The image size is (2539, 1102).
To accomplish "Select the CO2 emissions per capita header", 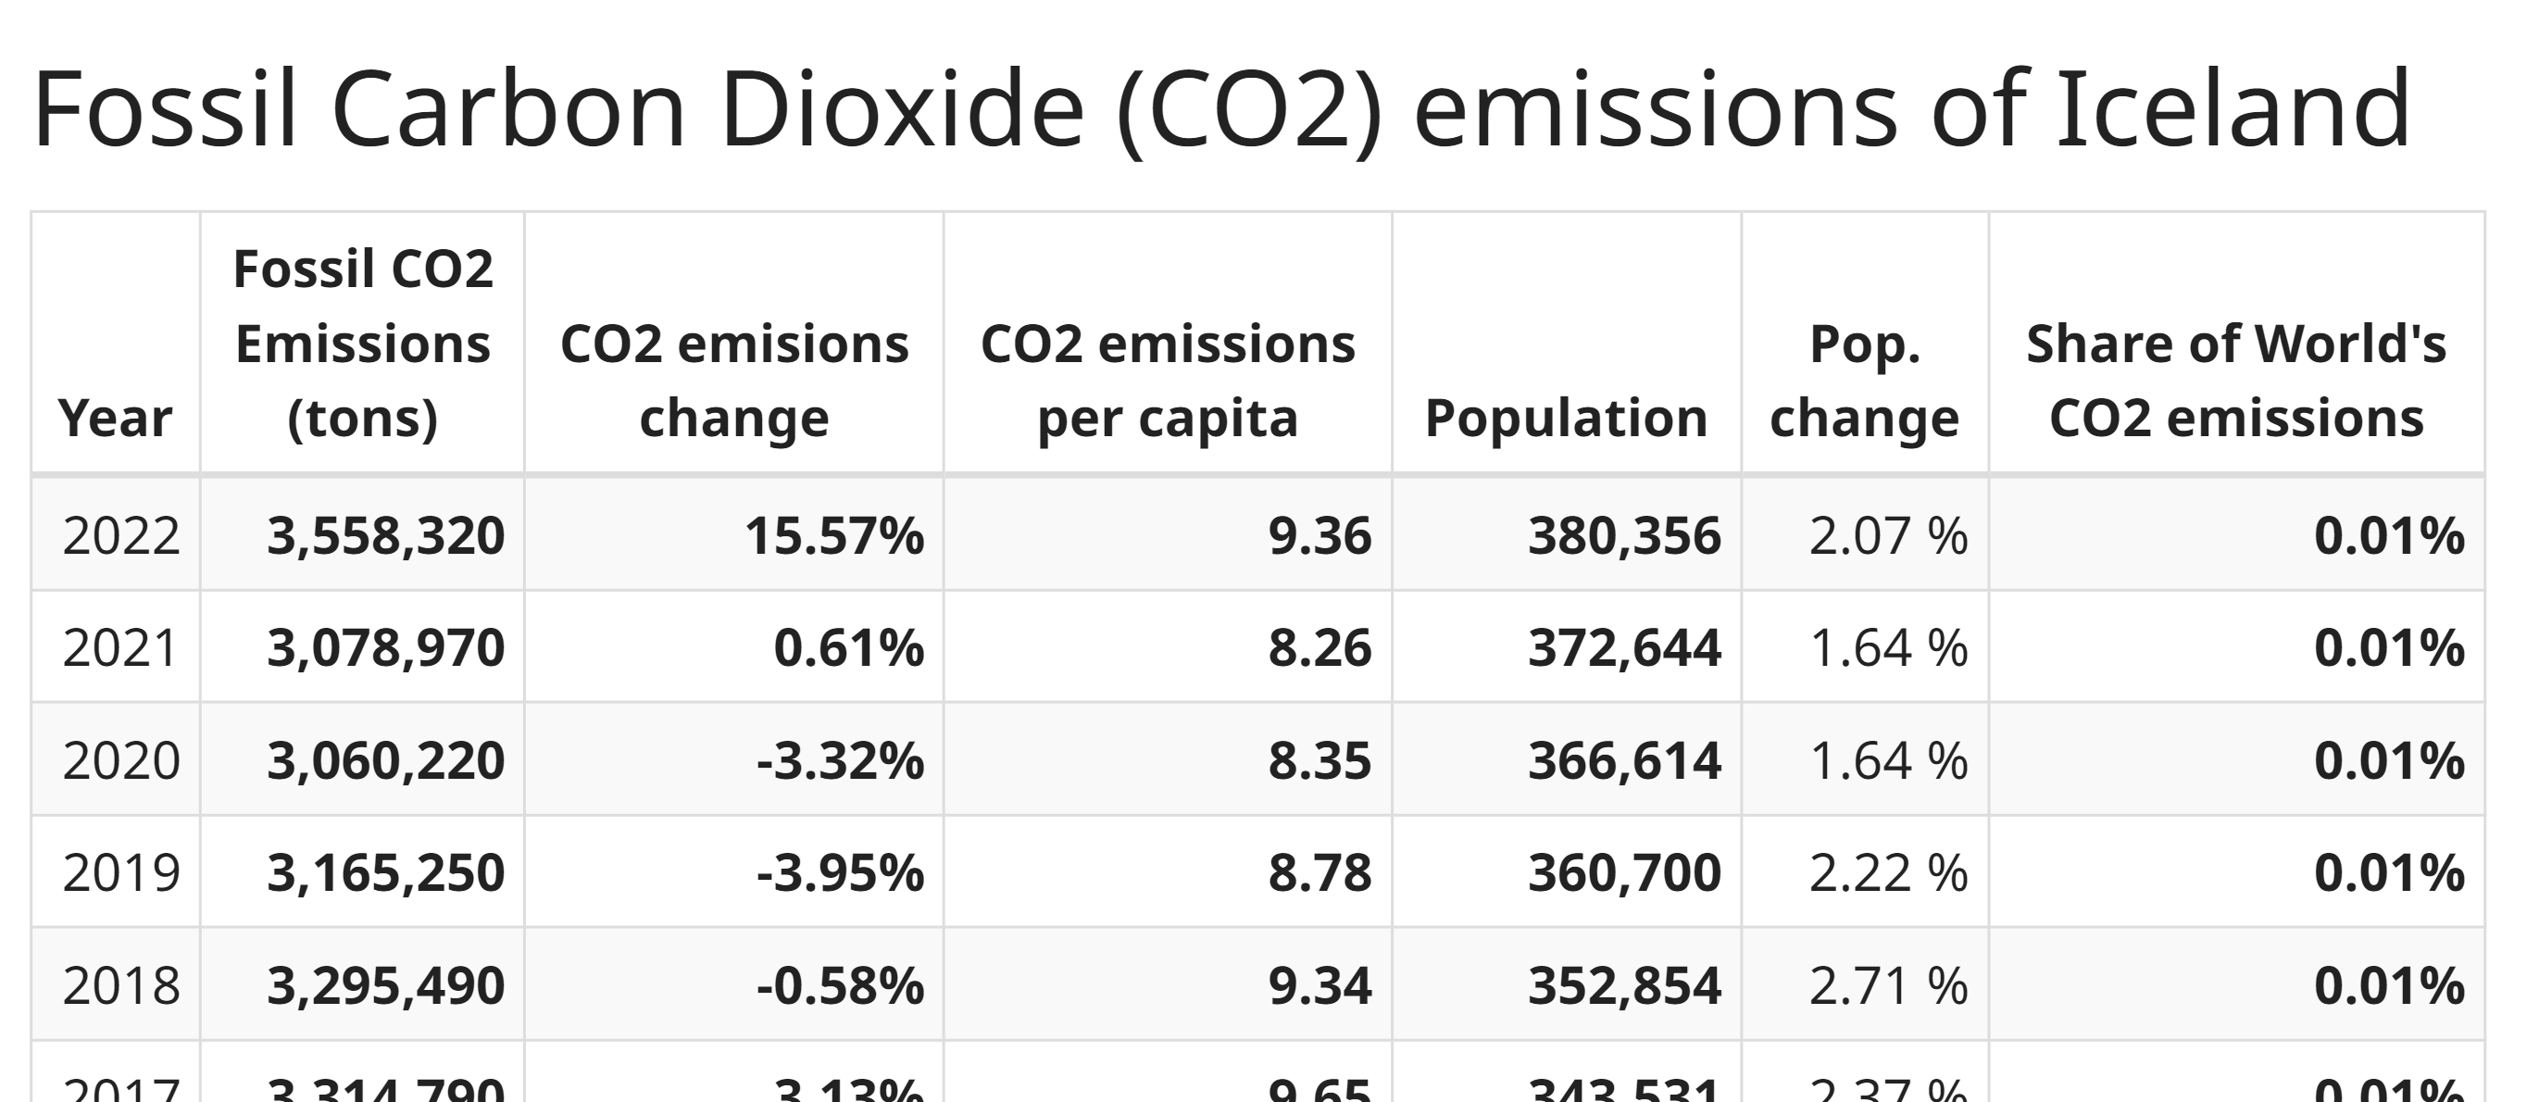I will tap(1168, 381).
